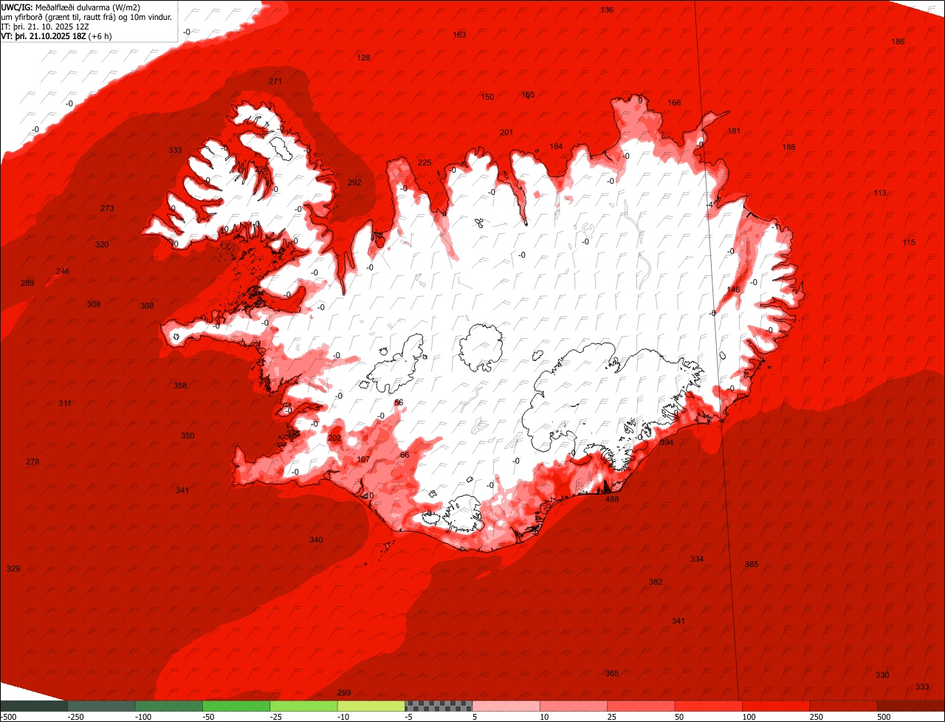Click the map value 358
The width and height of the screenshot is (945, 722).
tap(180, 385)
